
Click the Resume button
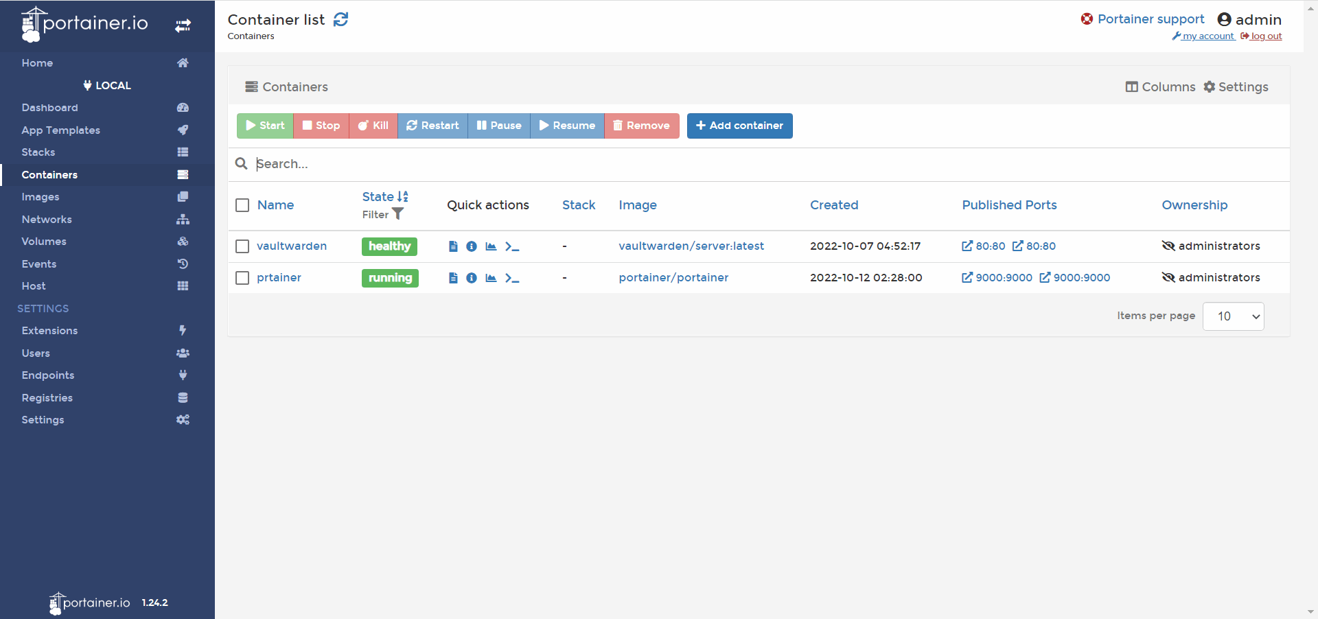(567, 126)
